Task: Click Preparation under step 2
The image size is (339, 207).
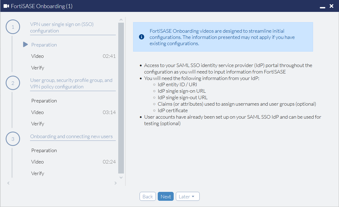Action: (x=44, y=101)
